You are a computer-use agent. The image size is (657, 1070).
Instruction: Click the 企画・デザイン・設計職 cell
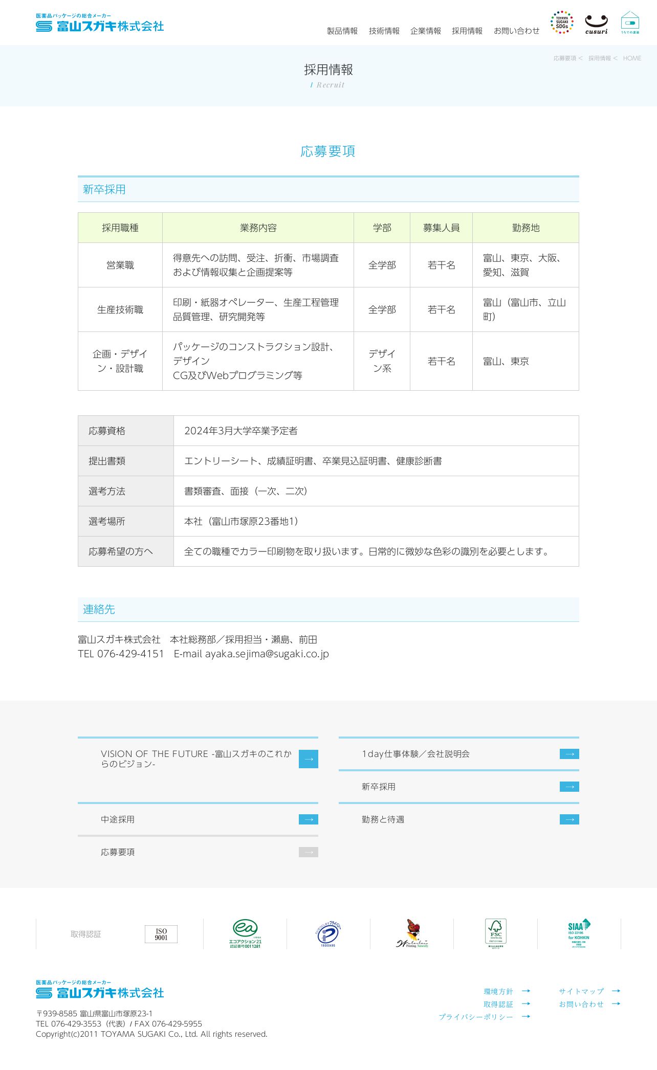tap(120, 361)
